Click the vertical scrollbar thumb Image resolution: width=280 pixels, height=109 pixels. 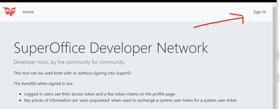[274, 59]
